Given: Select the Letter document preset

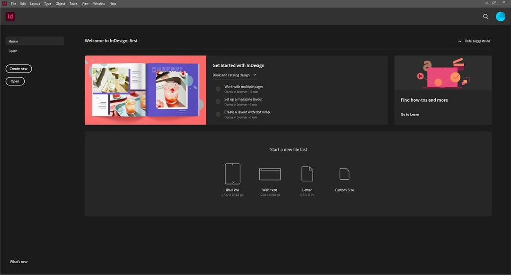Looking at the screenshot, I should tap(307, 174).
